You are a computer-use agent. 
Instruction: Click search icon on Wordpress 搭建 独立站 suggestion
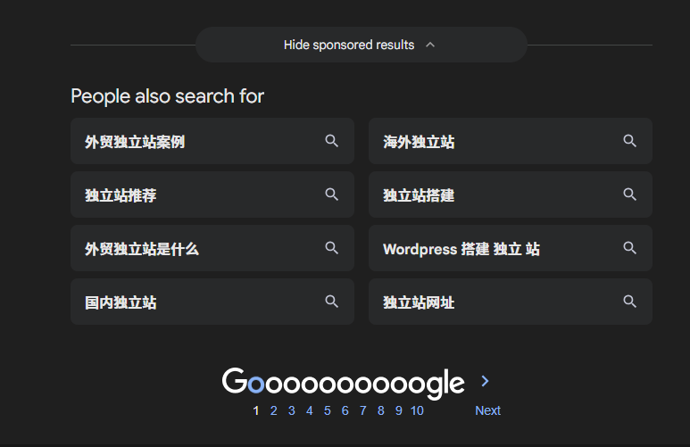click(630, 248)
